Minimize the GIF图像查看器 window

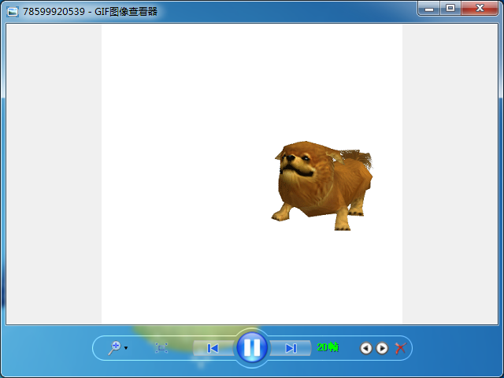tap(429, 9)
